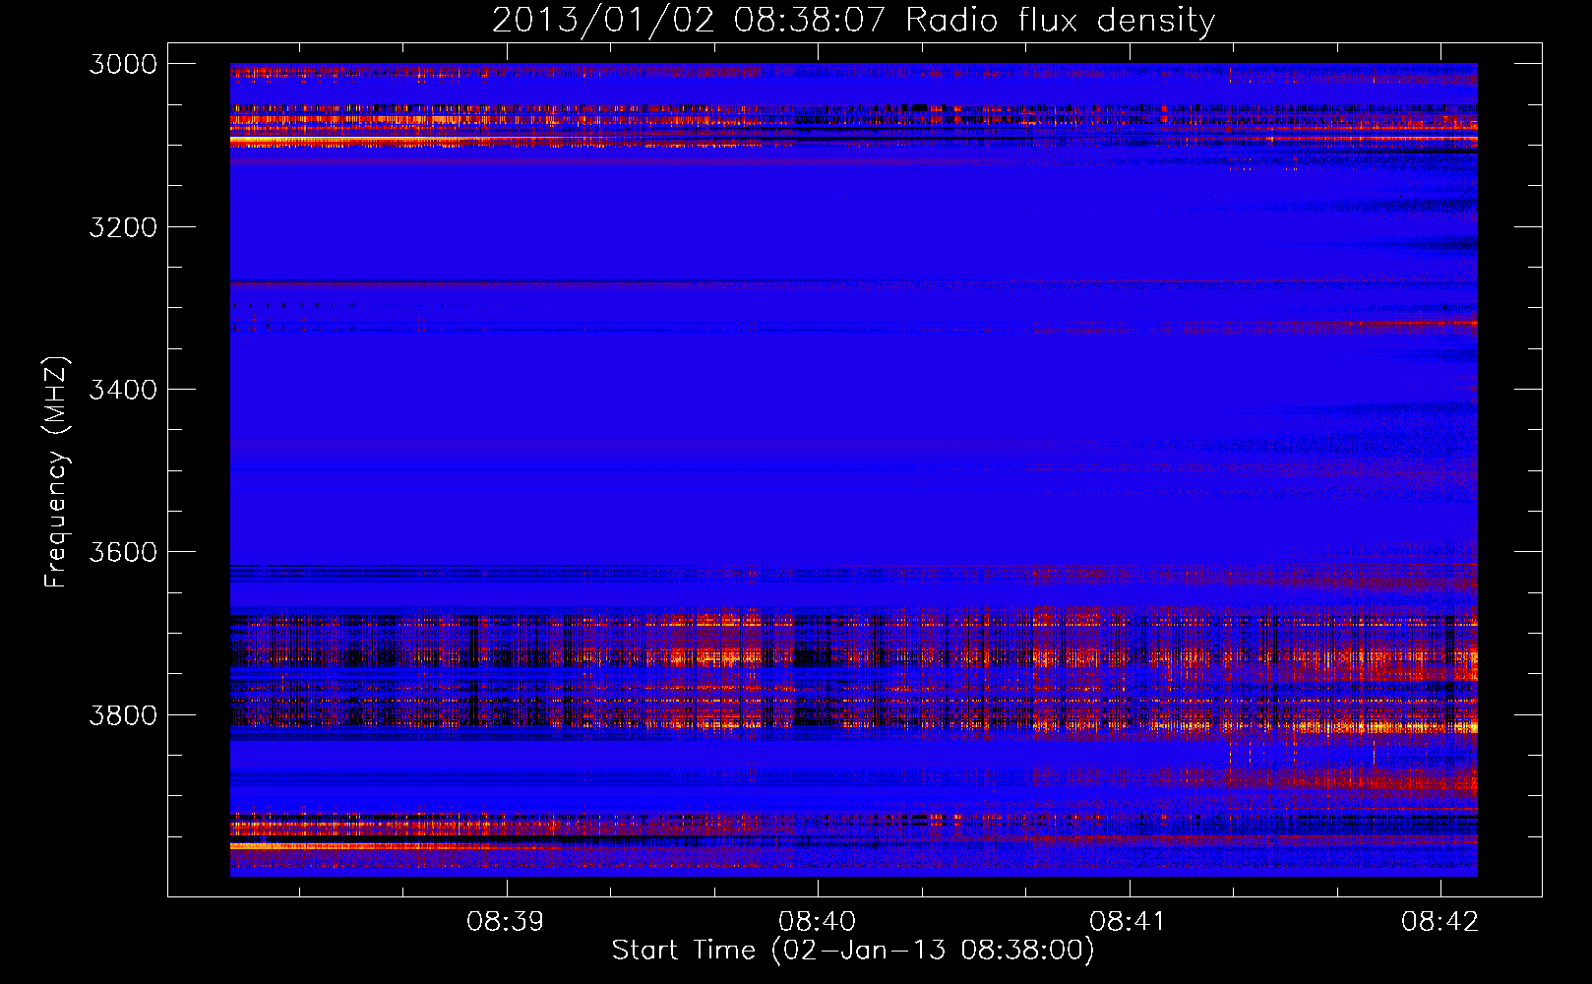Click the "Frequency (MHZ)" axis label
Screen dimensions: 1592x984
[x=56, y=471]
